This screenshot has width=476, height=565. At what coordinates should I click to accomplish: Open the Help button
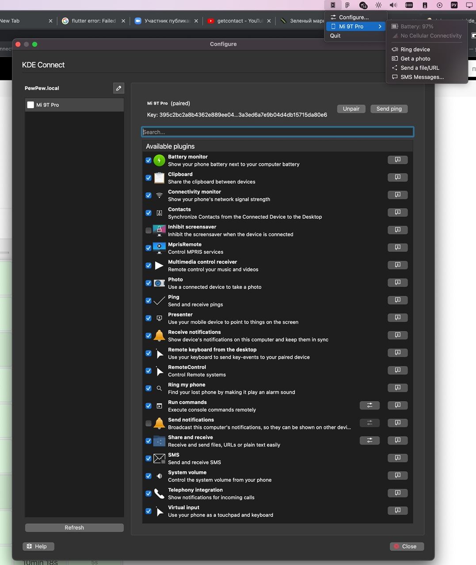(x=38, y=546)
